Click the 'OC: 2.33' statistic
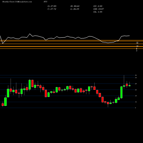The height and width of the screenshot is (143, 143). tap(98, 6)
